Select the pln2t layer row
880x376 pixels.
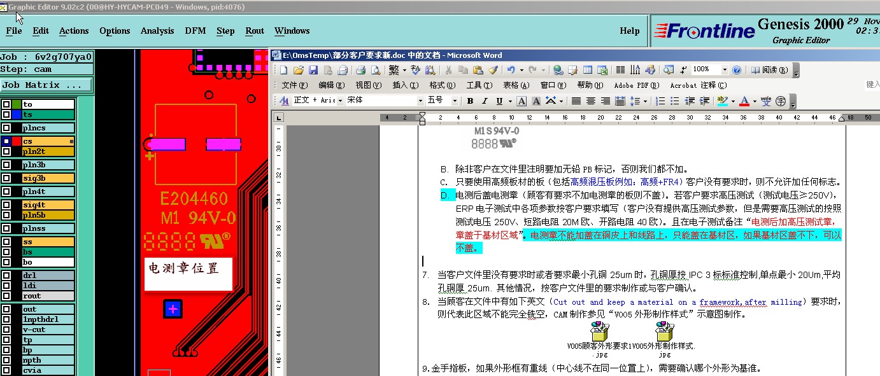click(48, 151)
